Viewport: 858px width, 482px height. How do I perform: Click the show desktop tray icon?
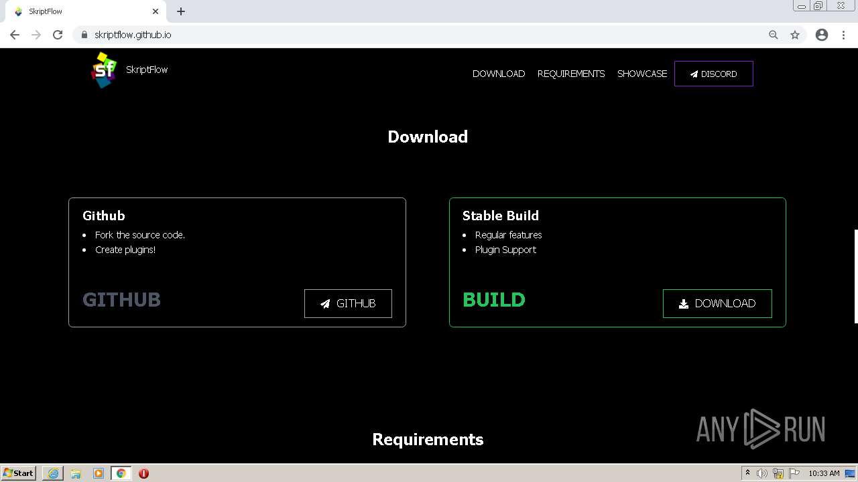click(x=851, y=473)
